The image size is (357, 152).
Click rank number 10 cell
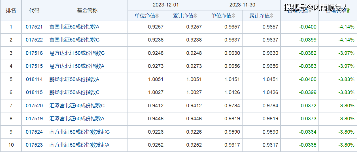click(x=11, y=145)
